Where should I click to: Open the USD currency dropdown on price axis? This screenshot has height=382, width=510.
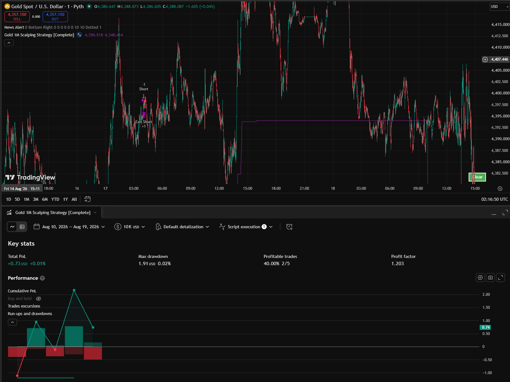[499, 7]
